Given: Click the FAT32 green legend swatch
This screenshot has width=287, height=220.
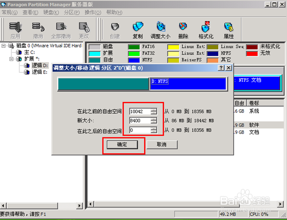Looking at the screenshot, I should click(134, 54).
